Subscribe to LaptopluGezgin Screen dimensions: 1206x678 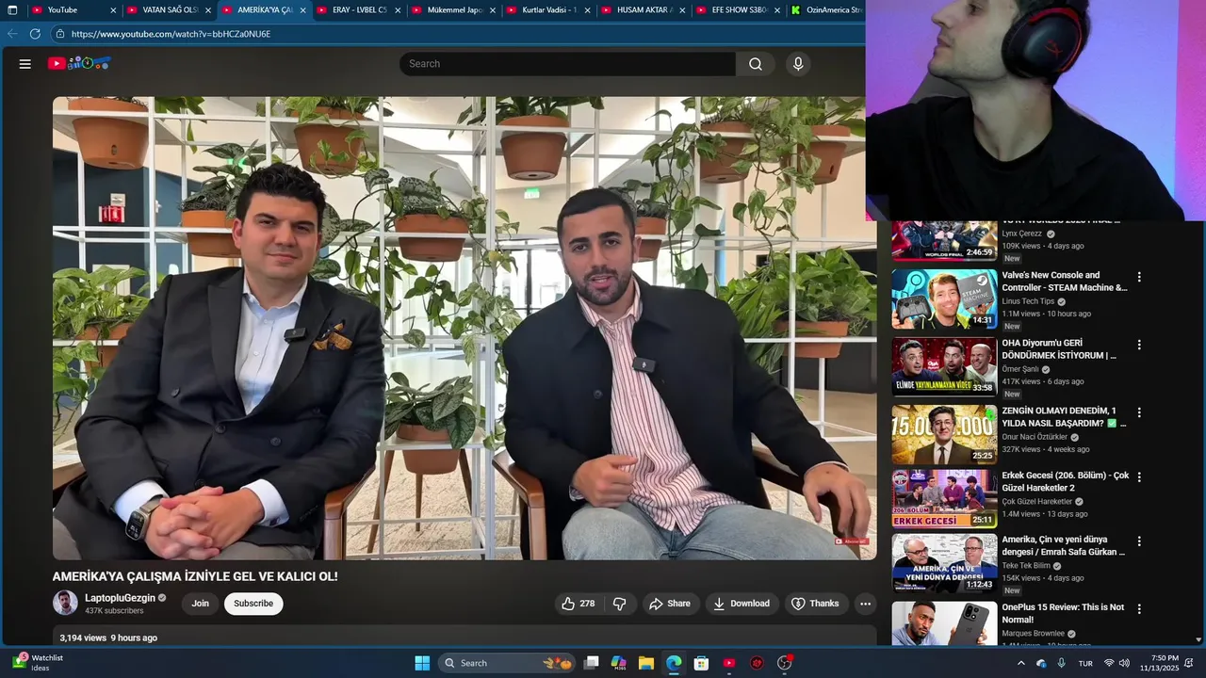(253, 604)
